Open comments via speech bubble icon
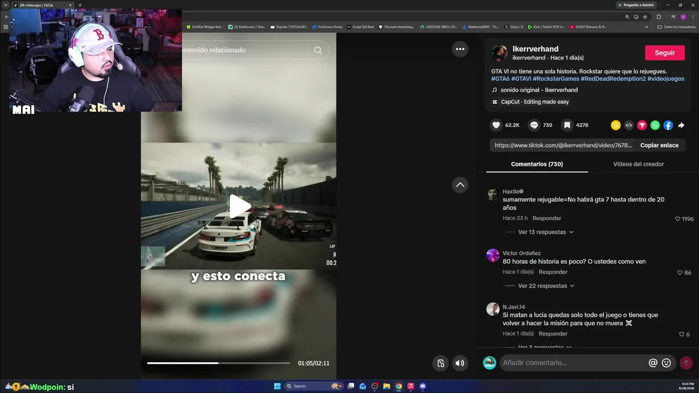Image resolution: width=699 pixels, height=393 pixels. point(534,125)
